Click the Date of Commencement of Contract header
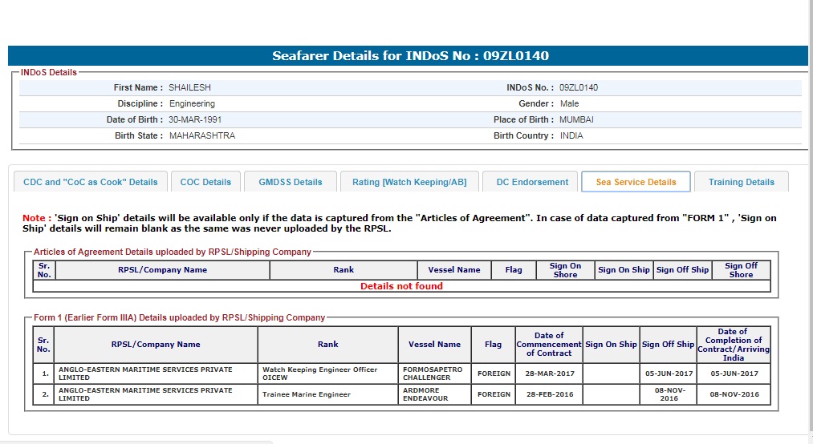Image resolution: width=813 pixels, height=444 pixels. (x=548, y=345)
